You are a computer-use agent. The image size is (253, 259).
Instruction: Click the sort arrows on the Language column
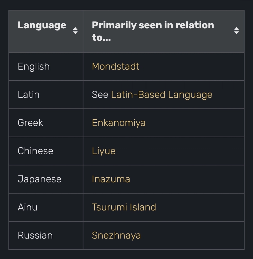click(75, 31)
